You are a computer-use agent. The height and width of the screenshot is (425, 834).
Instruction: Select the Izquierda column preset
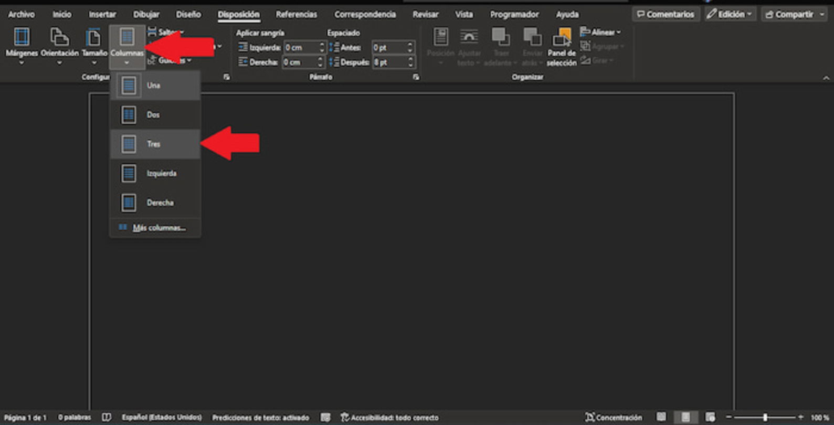155,174
